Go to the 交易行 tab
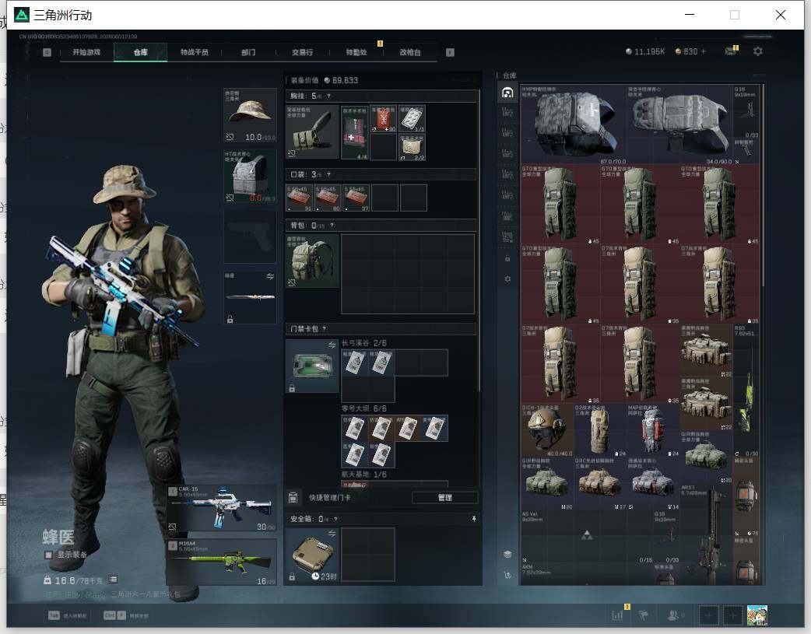The height and width of the screenshot is (634, 811). pos(302,52)
